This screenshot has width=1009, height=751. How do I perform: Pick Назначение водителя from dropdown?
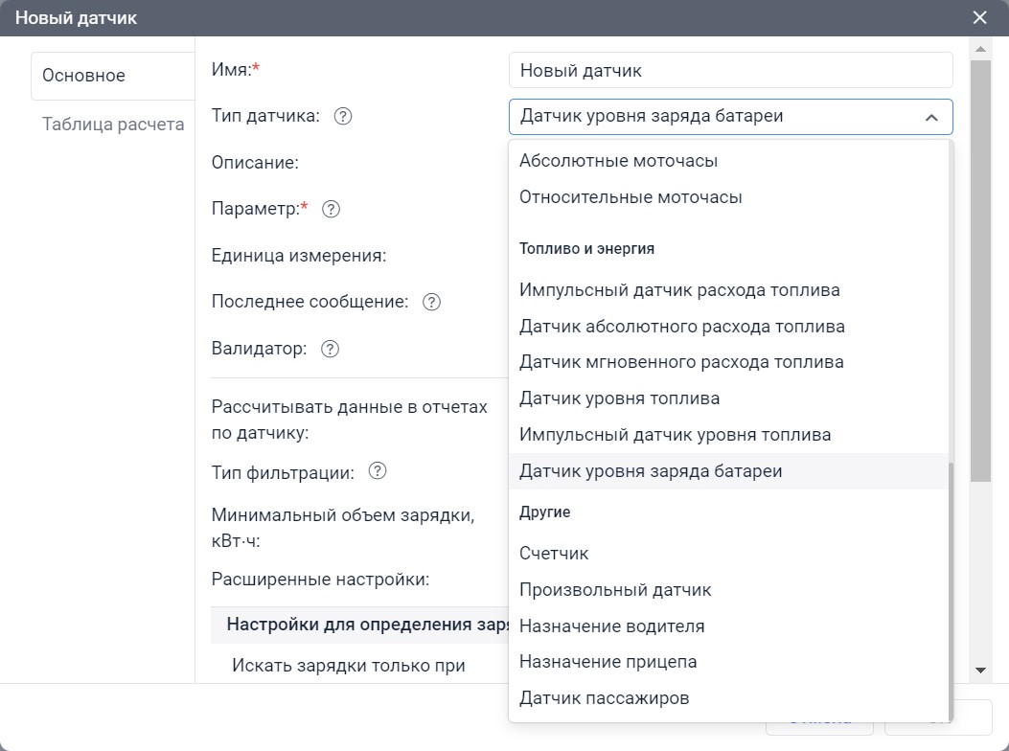point(611,626)
